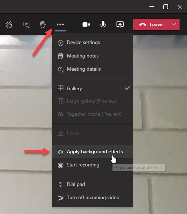187x214 pixels.
Task: Raise your hand in the meeting
Action: [x=43, y=24]
